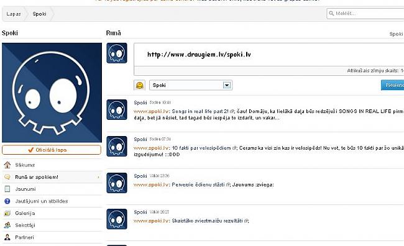Click the Atlikušais zīmju skaits counter text

pyautogui.click(x=375, y=71)
